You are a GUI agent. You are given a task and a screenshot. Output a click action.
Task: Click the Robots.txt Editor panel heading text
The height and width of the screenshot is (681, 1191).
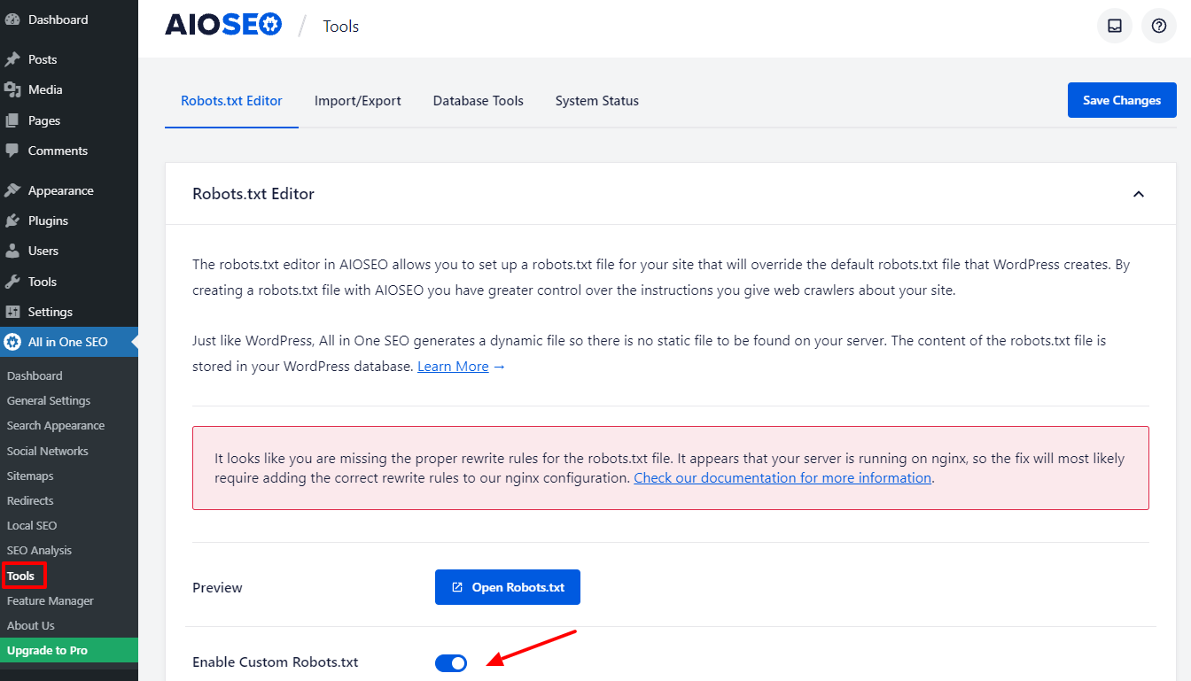click(x=253, y=194)
